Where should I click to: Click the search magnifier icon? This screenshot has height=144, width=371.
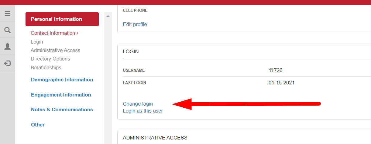(8, 30)
